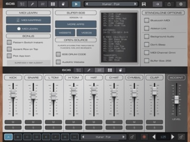Open the Videos button

[87, 33]
